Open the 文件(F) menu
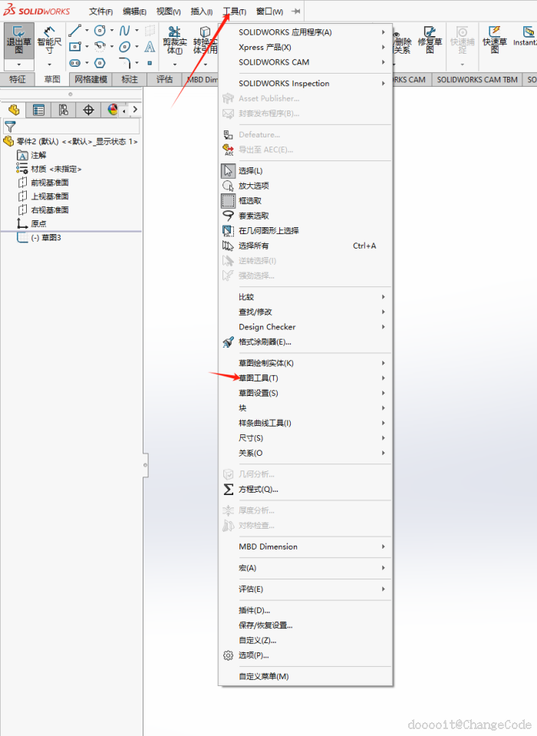The width and height of the screenshot is (537, 736). [x=100, y=12]
